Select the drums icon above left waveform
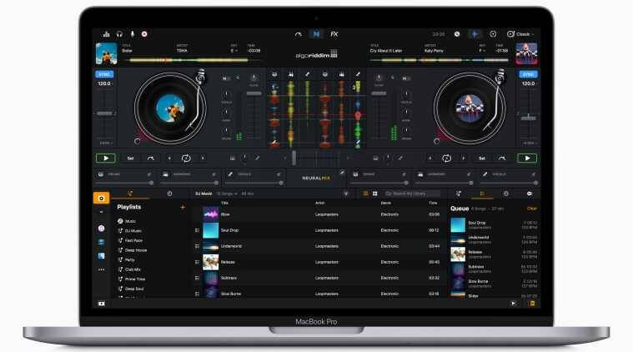The image size is (633, 352). 274,75
